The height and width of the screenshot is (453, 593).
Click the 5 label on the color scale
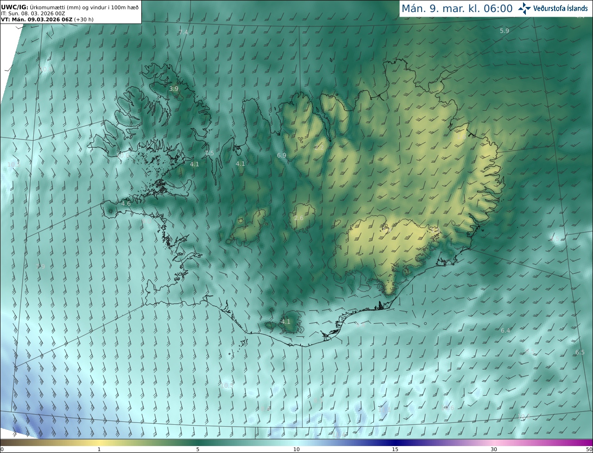click(198, 450)
